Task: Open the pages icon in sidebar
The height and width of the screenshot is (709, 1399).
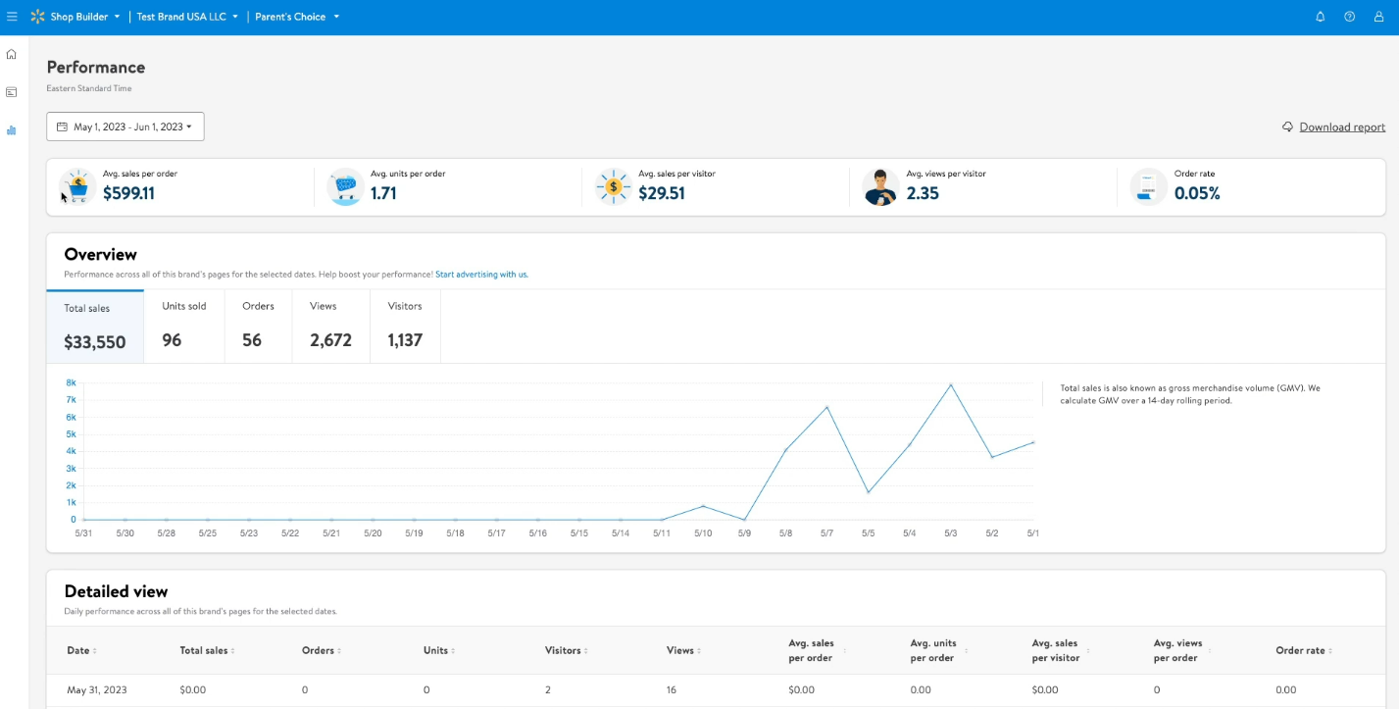Action: coord(12,92)
